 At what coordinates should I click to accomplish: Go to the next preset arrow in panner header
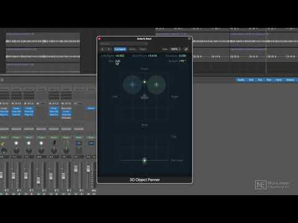click(108, 49)
